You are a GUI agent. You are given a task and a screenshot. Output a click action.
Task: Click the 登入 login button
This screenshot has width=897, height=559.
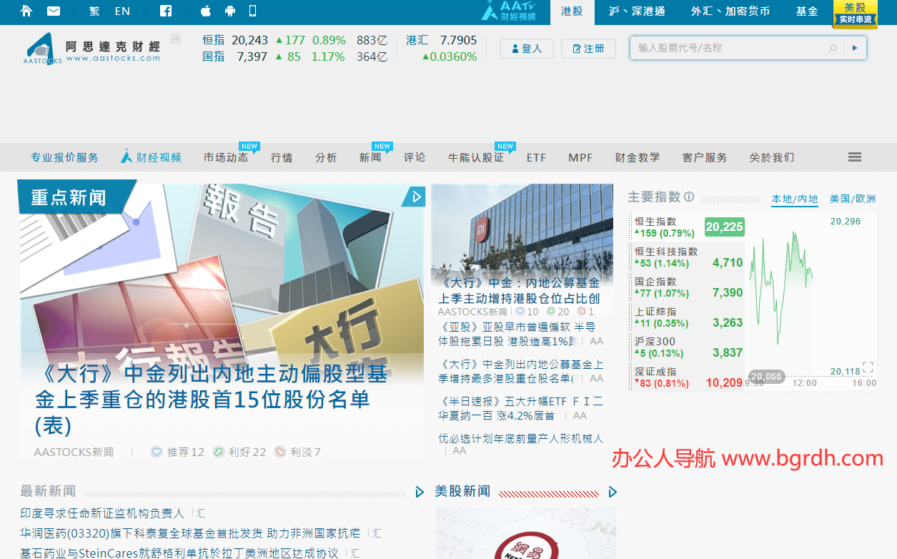(526, 49)
